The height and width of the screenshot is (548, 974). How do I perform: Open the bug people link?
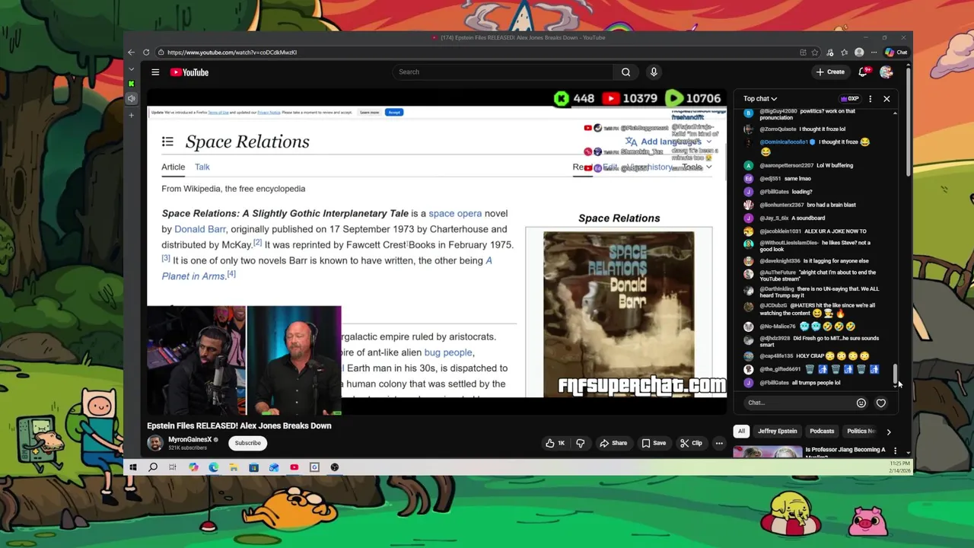point(448,352)
